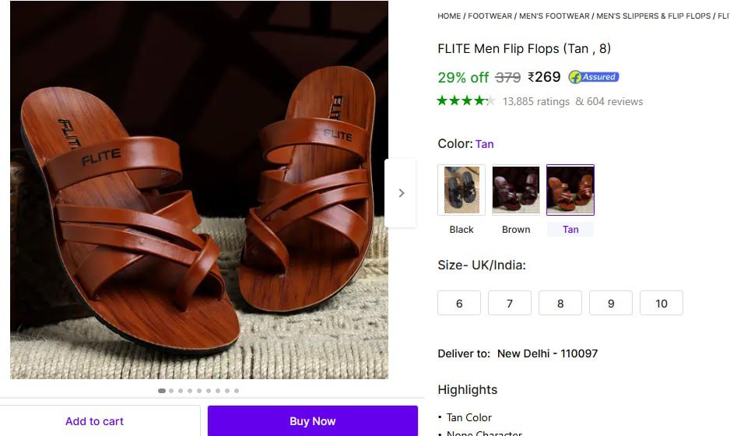Pick size 9 option
The height and width of the screenshot is (436, 730).
coord(611,303)
